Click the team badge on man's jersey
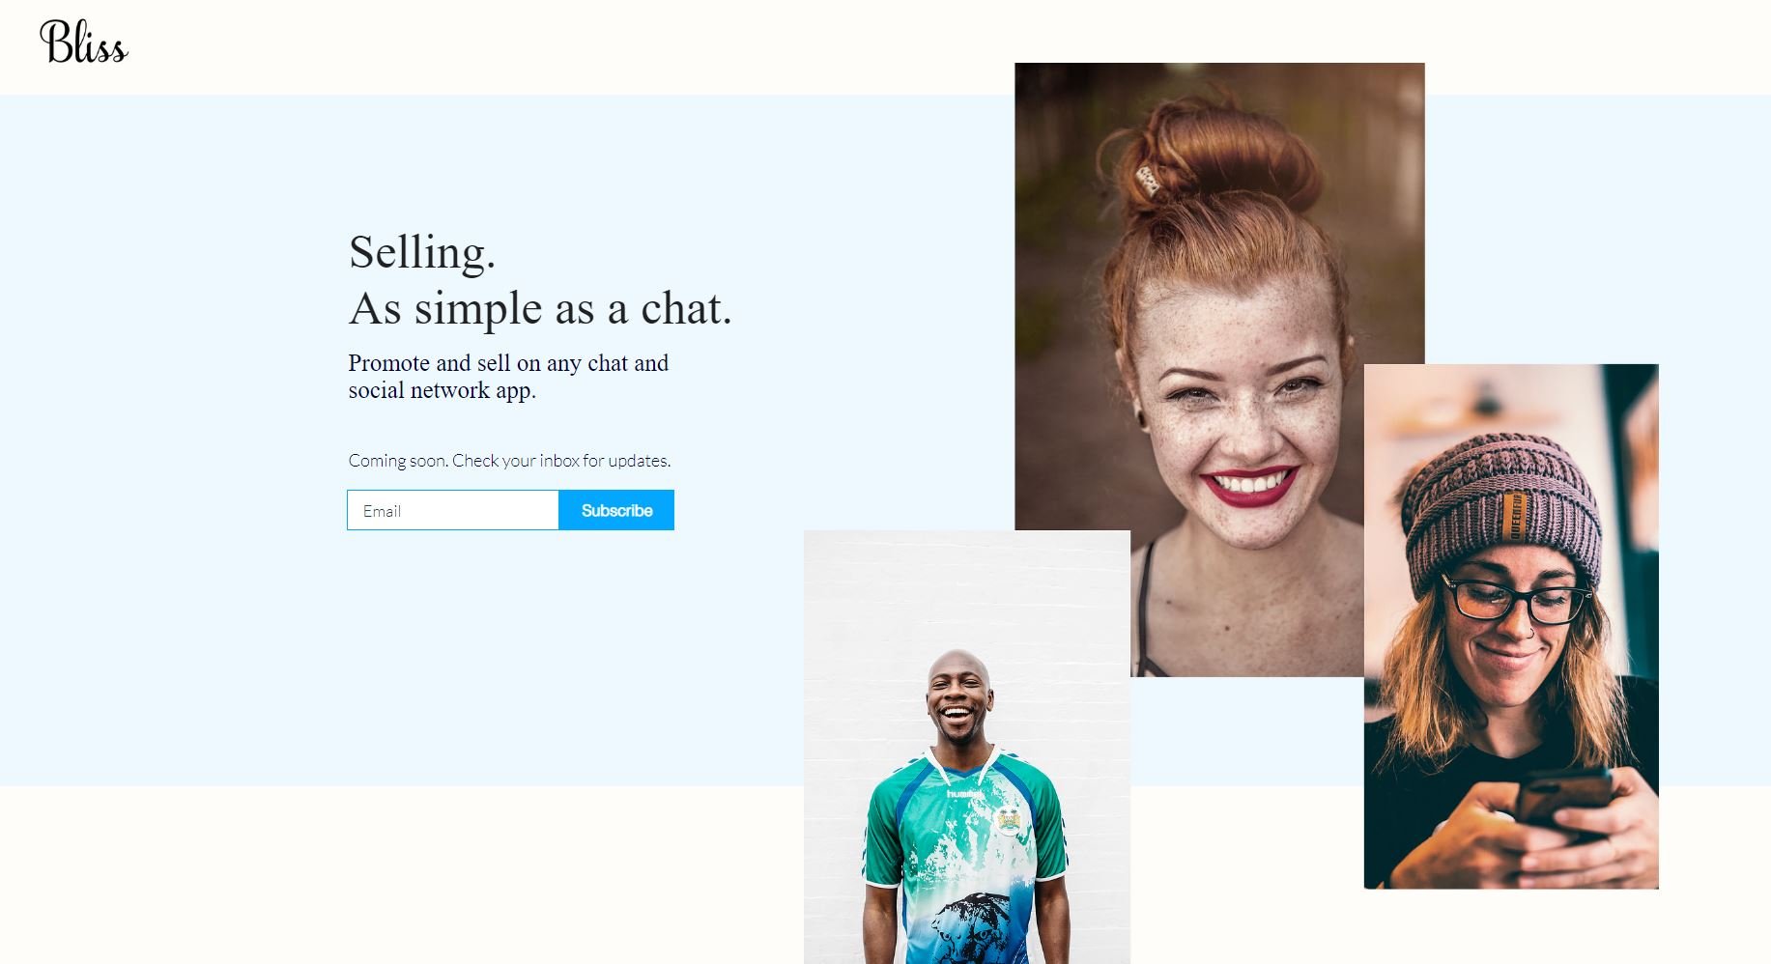Viewport: 1771px width, 964px height. click(x=1008, y=820)
